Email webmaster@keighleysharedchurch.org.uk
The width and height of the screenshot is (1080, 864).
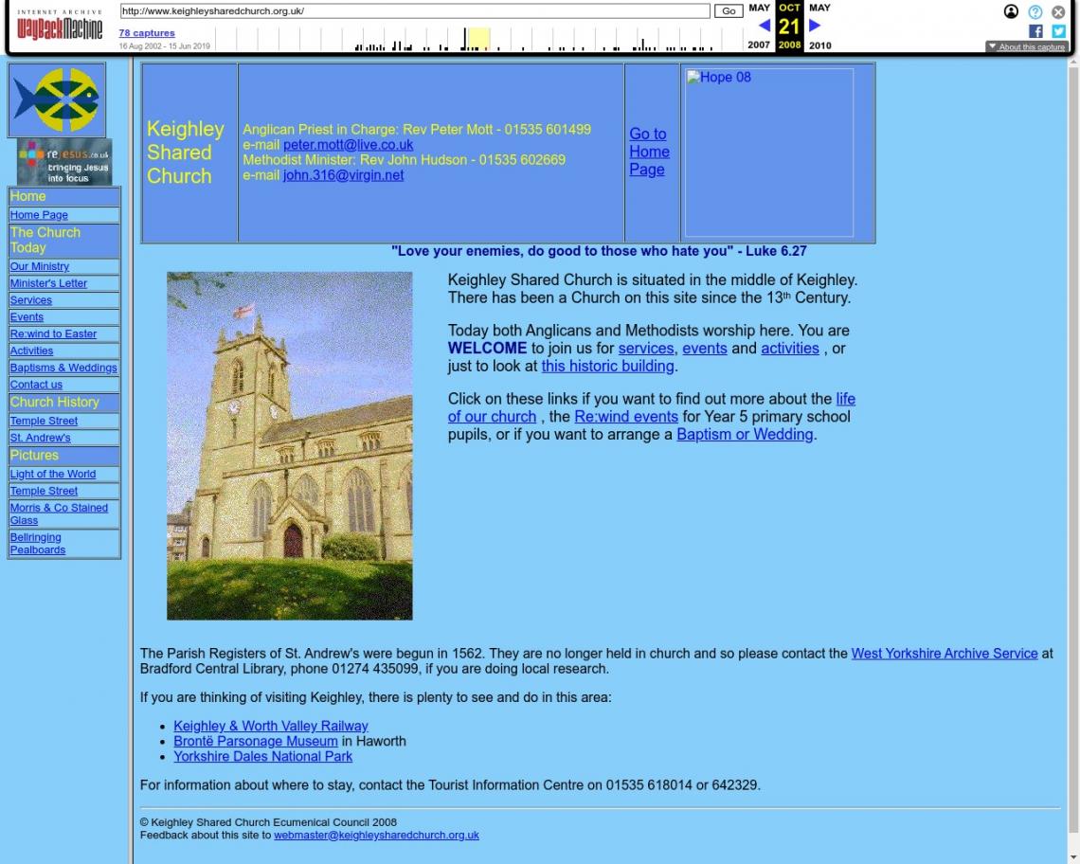click(x=376, y=835)
